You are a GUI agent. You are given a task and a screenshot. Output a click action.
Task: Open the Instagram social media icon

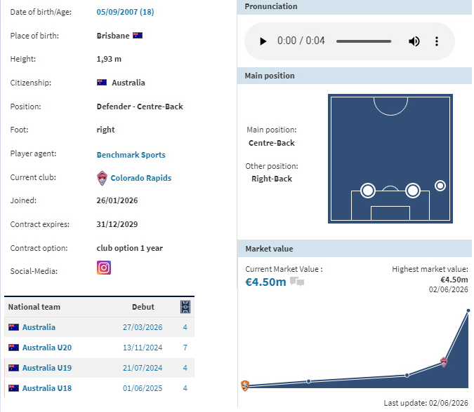click(x=104, y=268)
